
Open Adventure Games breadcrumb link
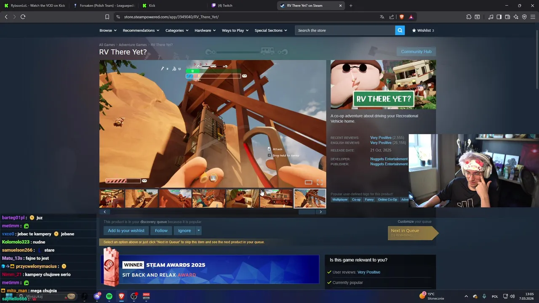pos(133,45)
